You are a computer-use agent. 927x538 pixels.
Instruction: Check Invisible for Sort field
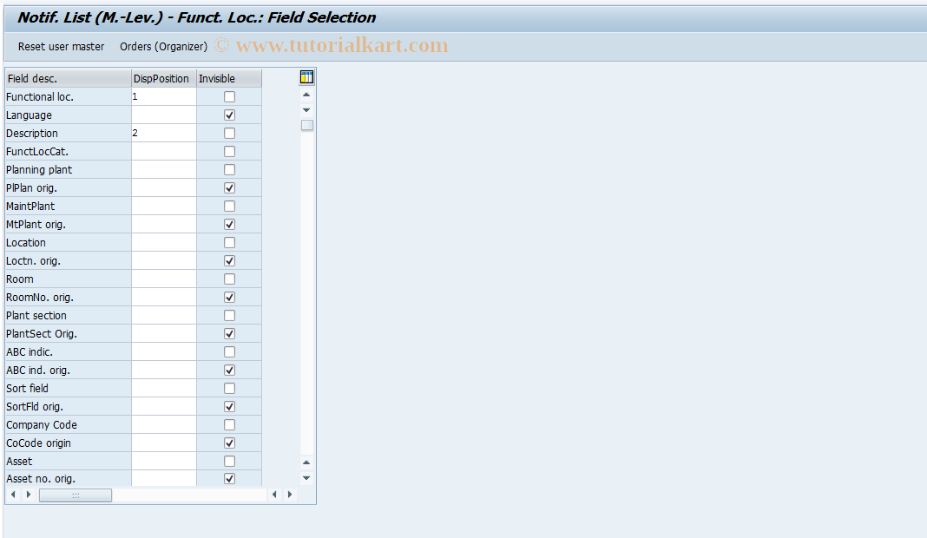tap(229, 389)
